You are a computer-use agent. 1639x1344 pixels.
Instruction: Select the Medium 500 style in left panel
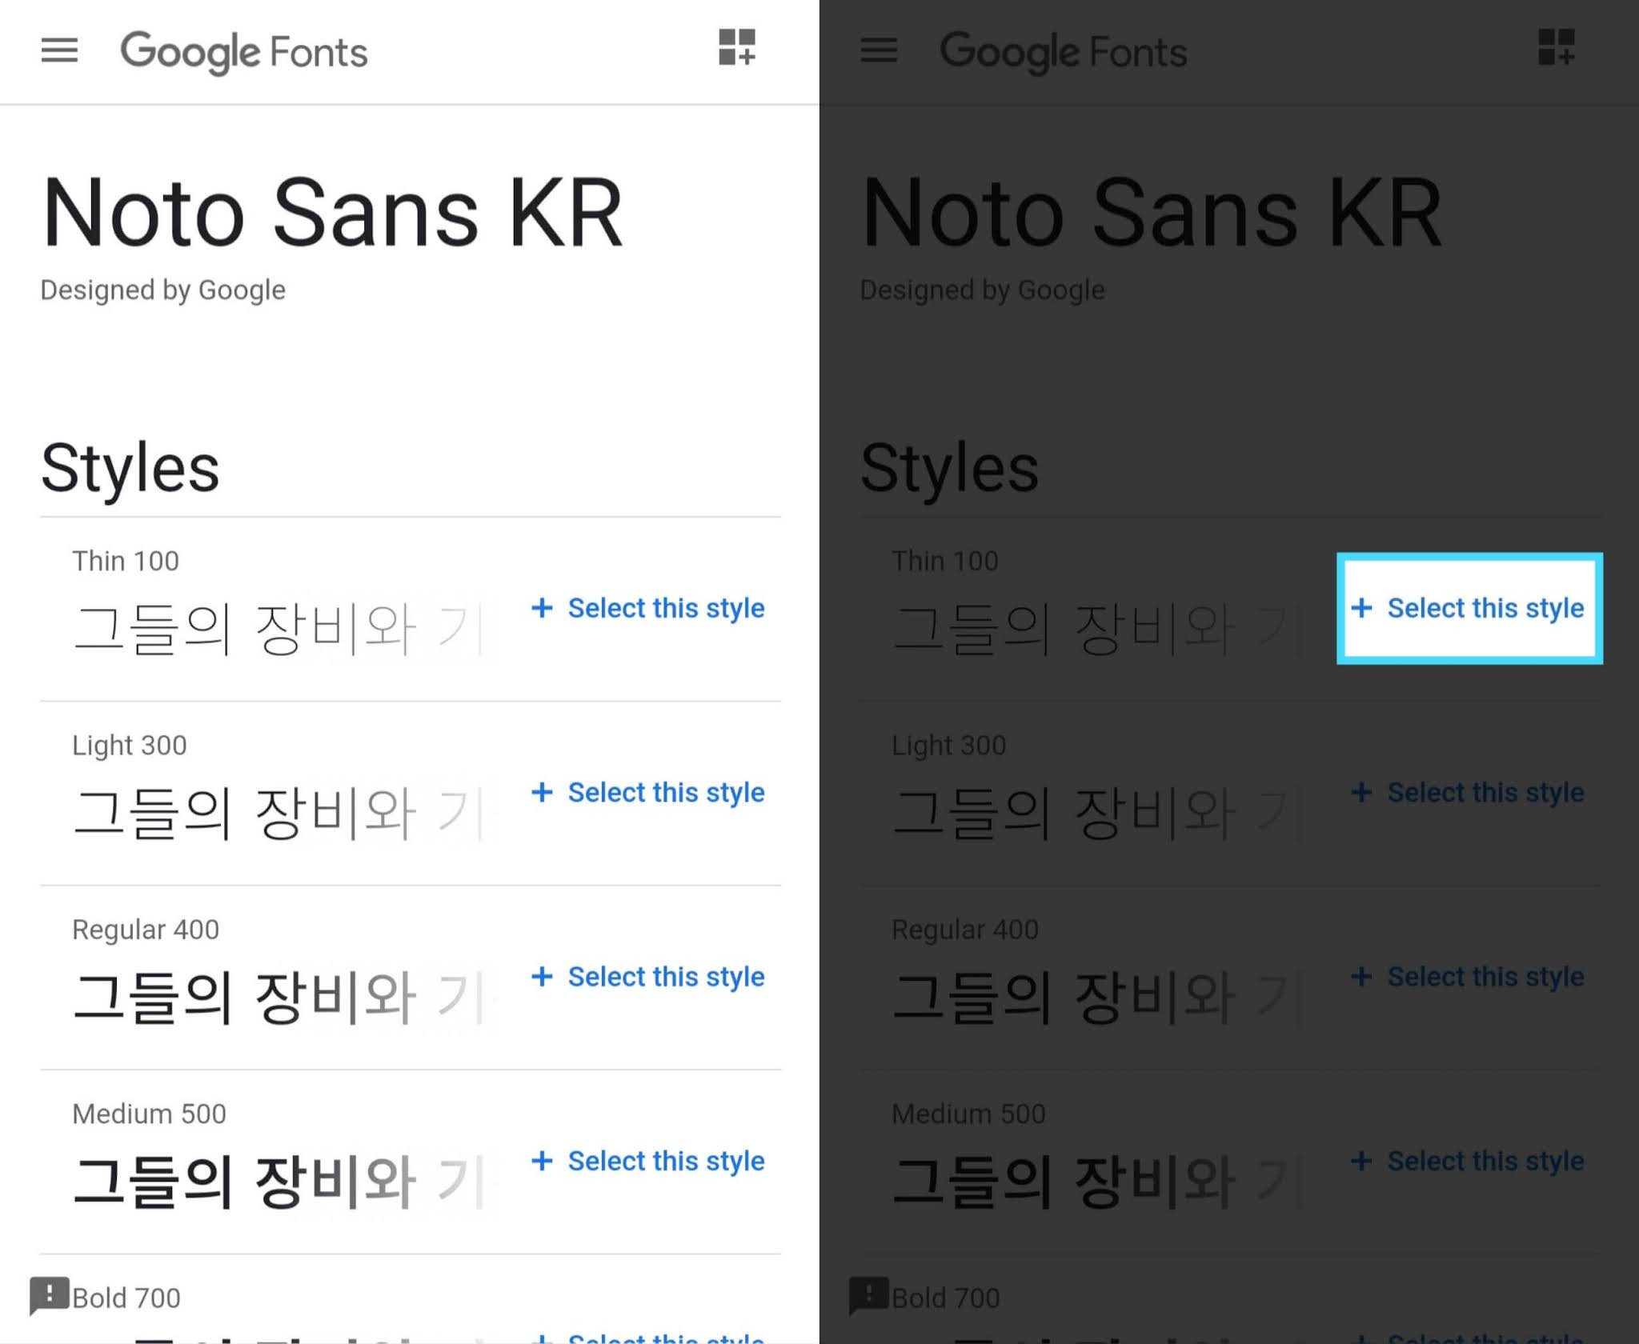click(x=648, y=1161)
